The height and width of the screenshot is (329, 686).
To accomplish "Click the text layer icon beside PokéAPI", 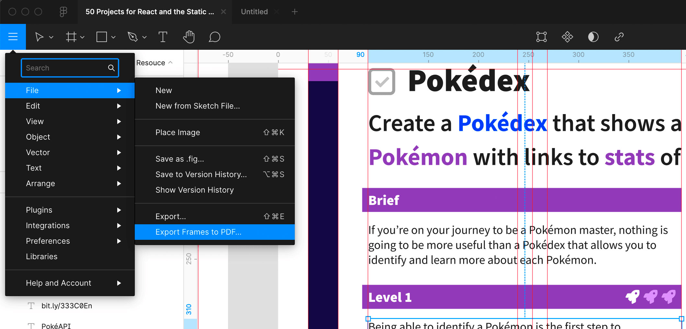I will click(x=31, y=326).
